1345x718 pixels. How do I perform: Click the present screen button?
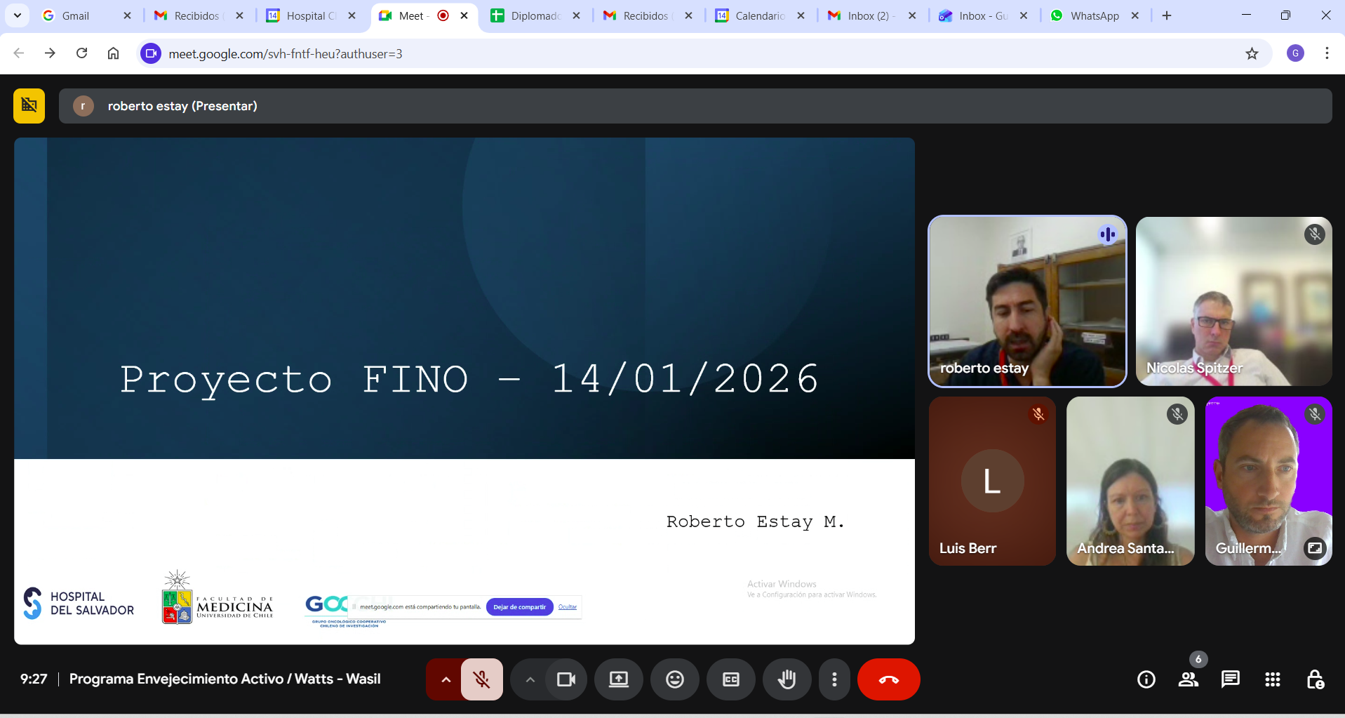pos(619,679)
